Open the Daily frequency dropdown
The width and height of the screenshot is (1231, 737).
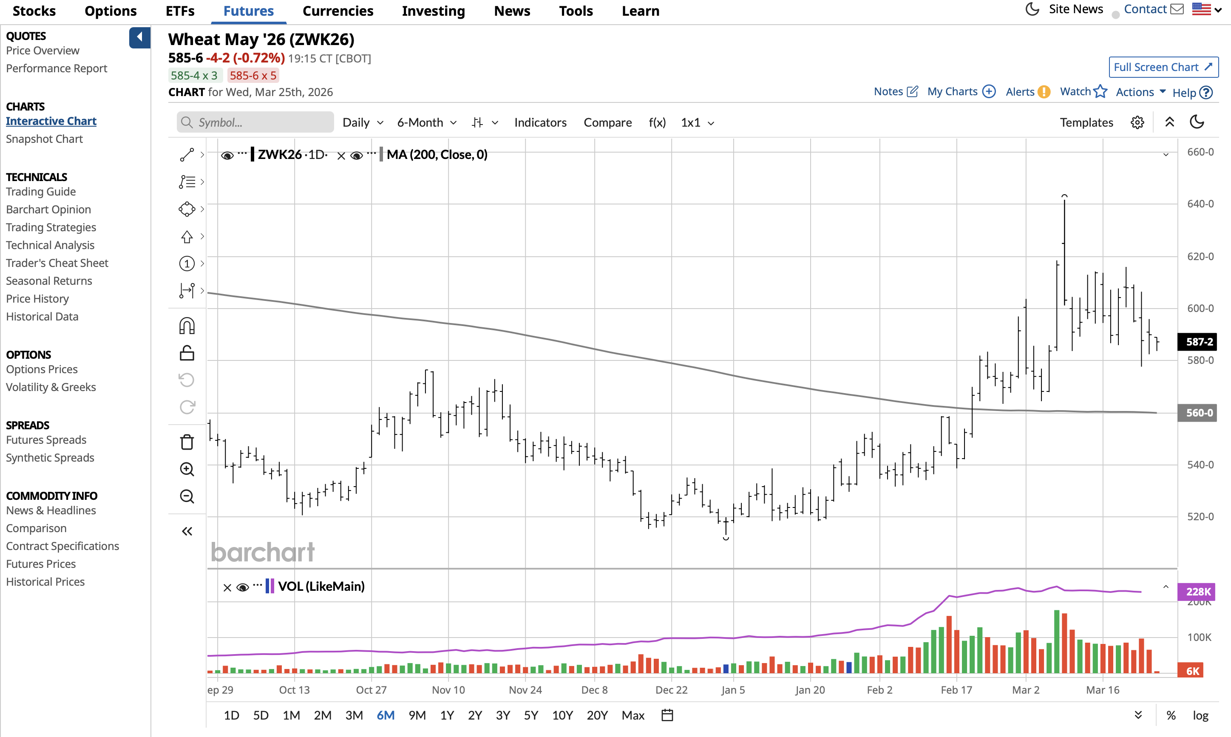coord(363,123)
